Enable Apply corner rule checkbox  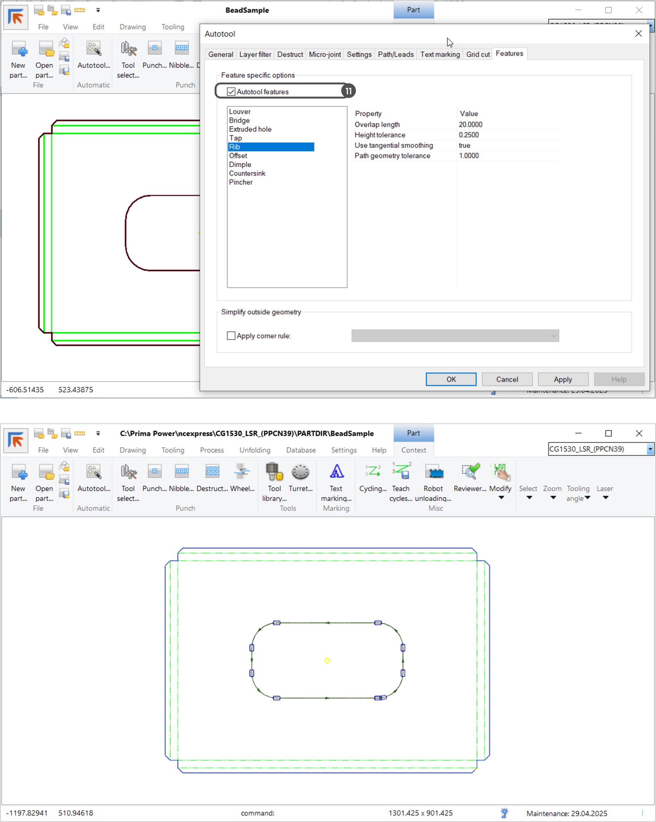pyautogui.click(x=231, y=336)
